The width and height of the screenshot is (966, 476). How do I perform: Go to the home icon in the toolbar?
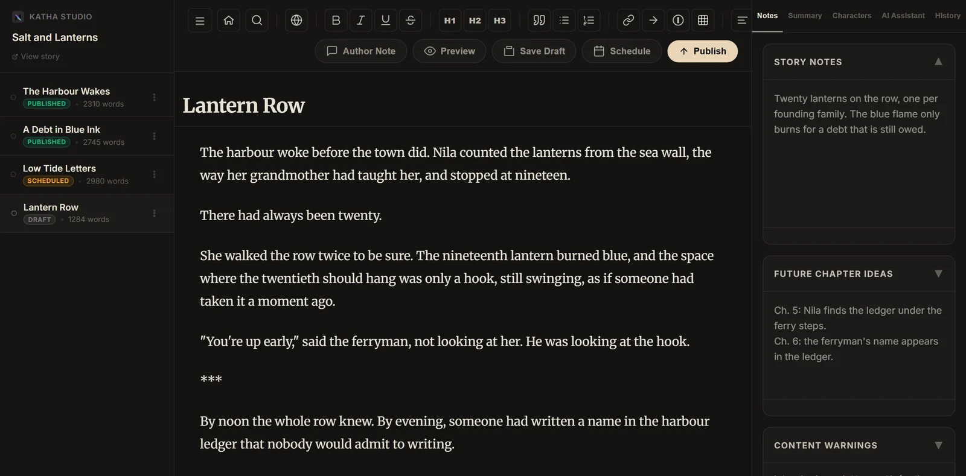coord(229,21)
